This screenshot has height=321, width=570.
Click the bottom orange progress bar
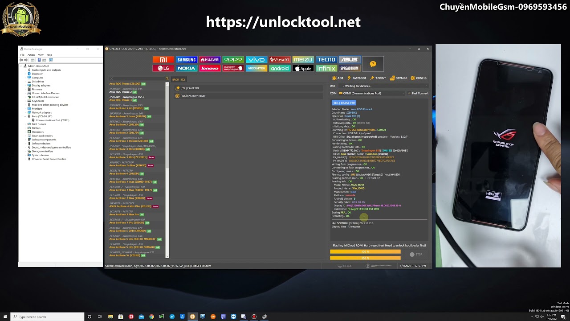[365, 258]
